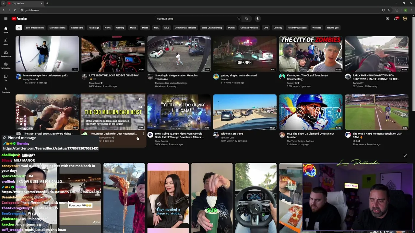This screenshot has height=233, width=415.
Task: Select the Live chip
Action: pos(266,28)
